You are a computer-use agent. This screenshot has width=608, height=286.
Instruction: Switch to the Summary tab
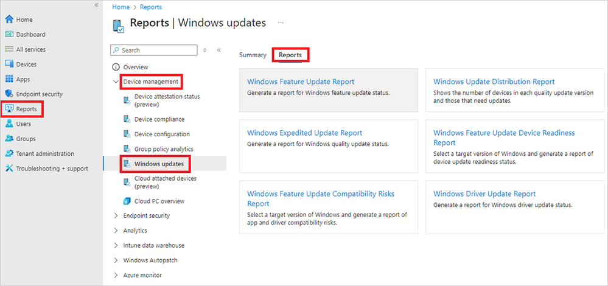(x=253, y=55)
